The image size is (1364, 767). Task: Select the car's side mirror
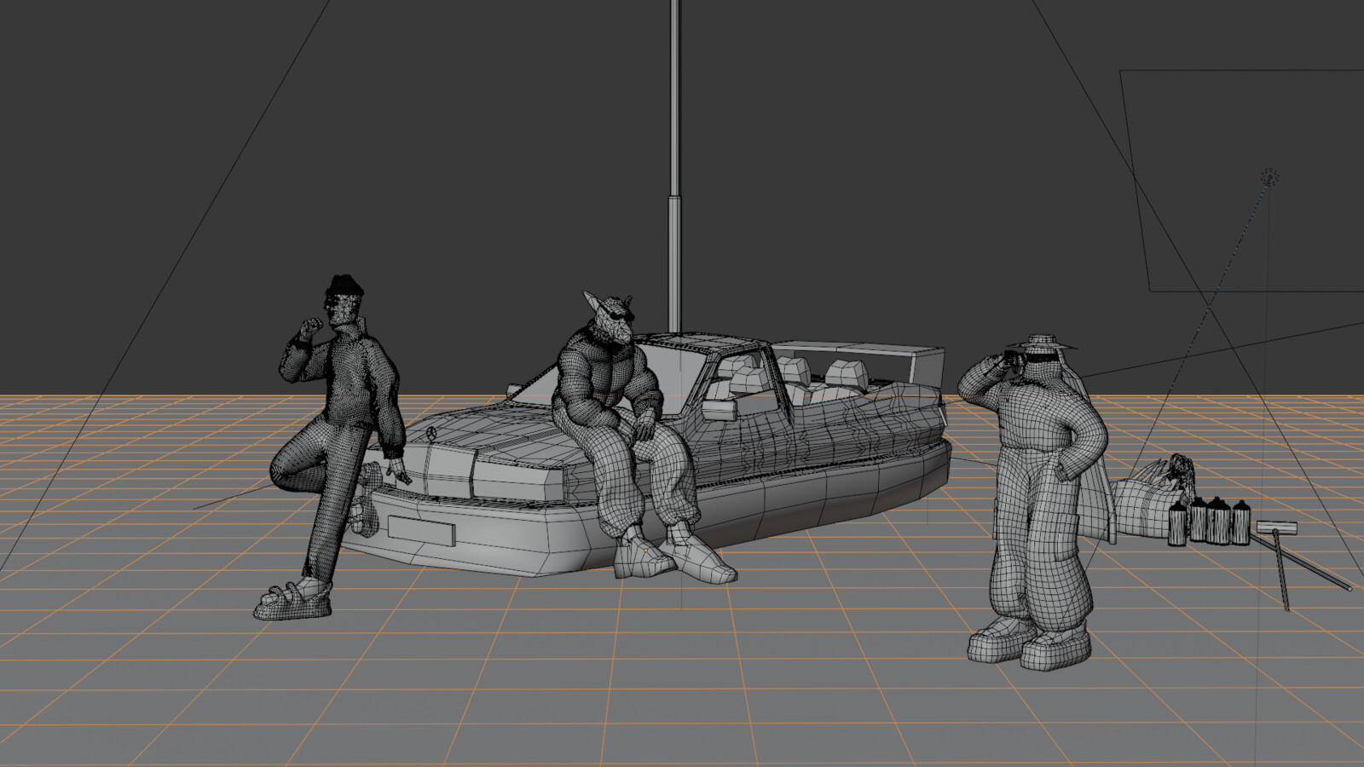pos(720,410)
